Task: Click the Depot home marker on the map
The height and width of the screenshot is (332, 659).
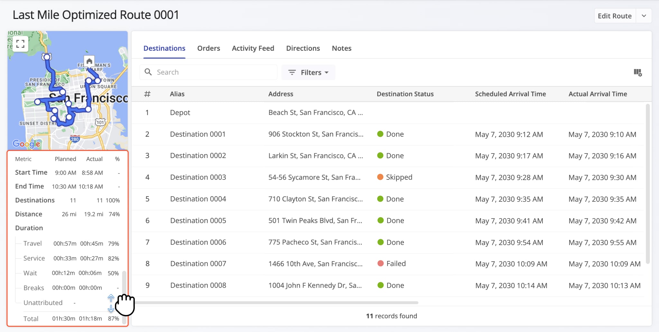Action: tap(89, 61)
